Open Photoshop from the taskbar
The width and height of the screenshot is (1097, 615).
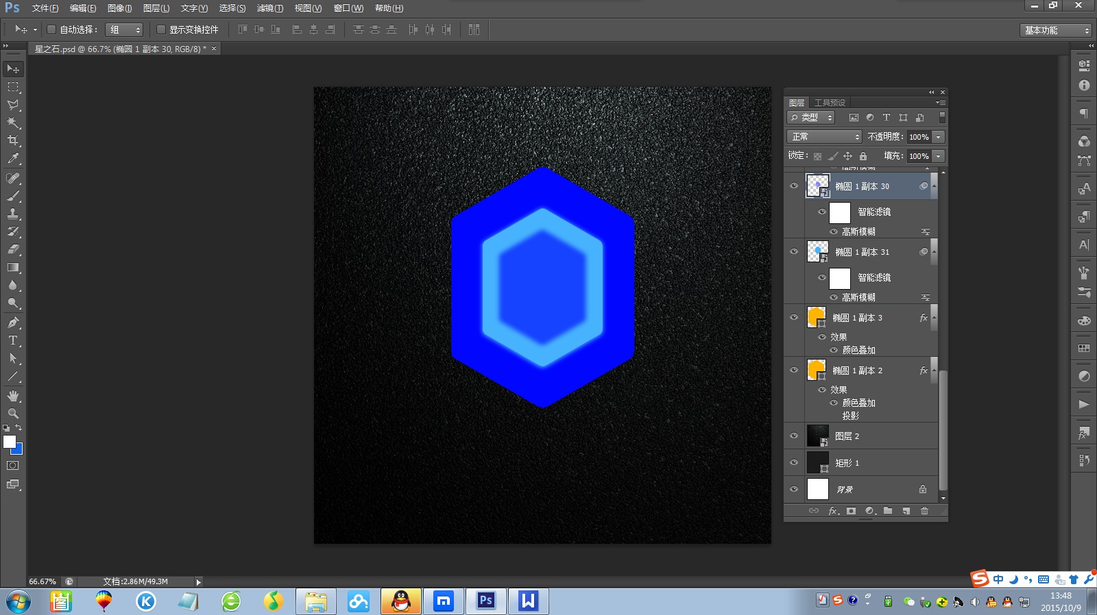click(x=486, y=601)
